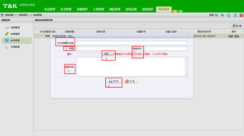Switch to the 网校管理 tab
The height and width of the screenshot is (136, 244).
coord(115,9)
